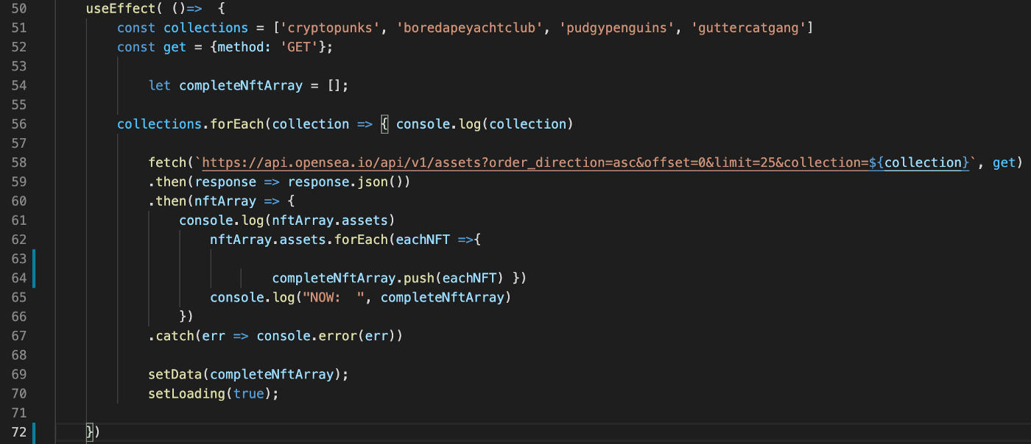
Task: Click the true value in setLoading
Action: 248,393
